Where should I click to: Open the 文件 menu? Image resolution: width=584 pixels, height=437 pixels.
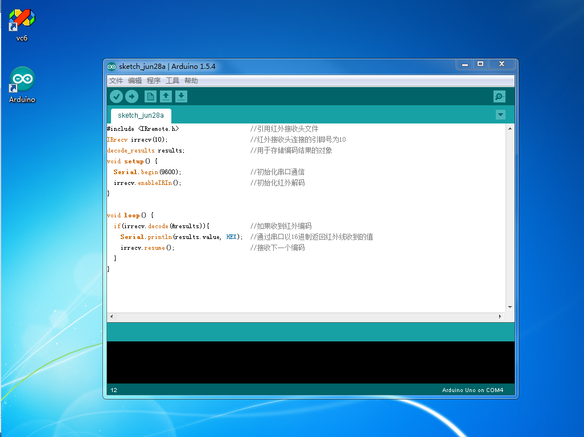tap(116, 81)
